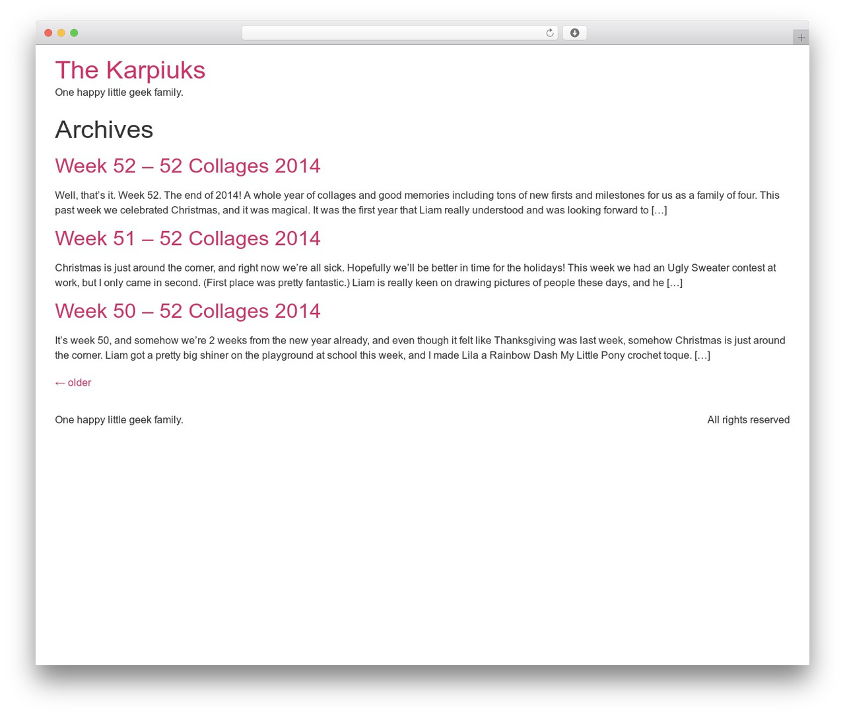Click the footer tagline One happy little geek family
Screen dimensions: 845x716
point(119,420)
